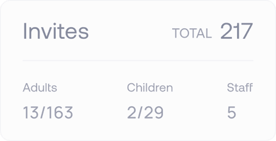Select the leading 13 in Adults figure
The image size is (276, 141).
[x=31, y=112]
